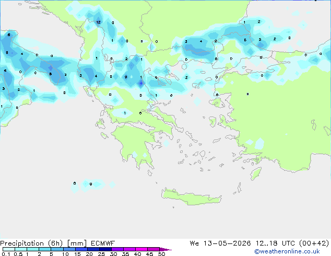Pick the legend swatch between 5 and 10
Viewport: 331px width, 256px height.
pyautogui.click(x=57, y=249)
